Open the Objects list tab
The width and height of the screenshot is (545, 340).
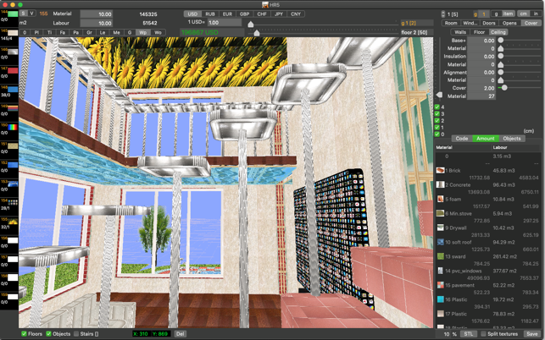coord(512,138)
